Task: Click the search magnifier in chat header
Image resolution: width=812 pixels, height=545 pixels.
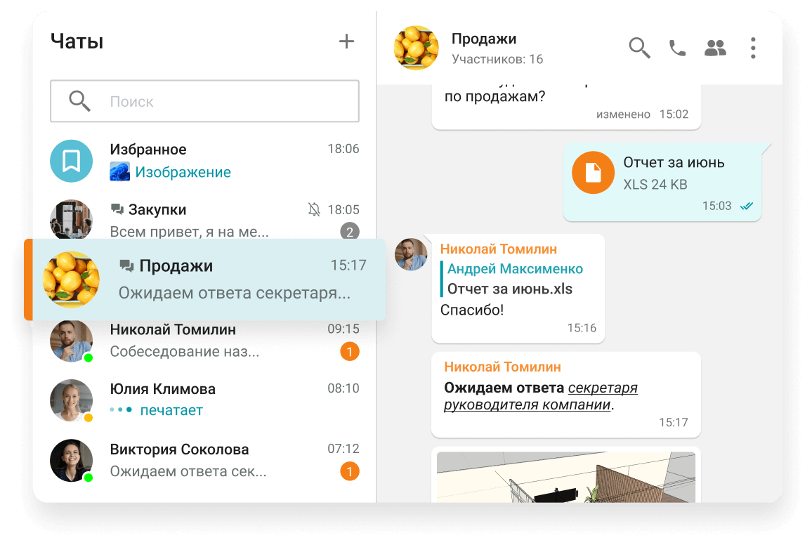Action: pyautogui.click(x=639, y=48)
